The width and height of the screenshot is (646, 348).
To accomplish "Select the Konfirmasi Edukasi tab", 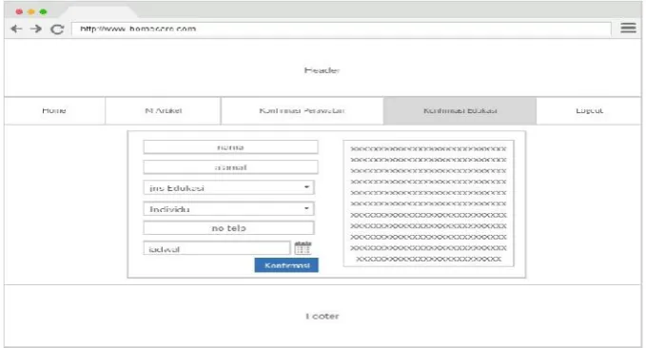I will 460,111.
